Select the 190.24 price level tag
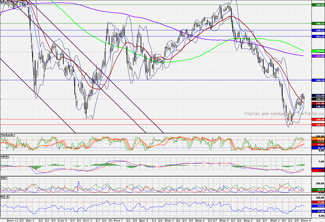This screenshot has height=222, width=325. [x=318, y=23]
